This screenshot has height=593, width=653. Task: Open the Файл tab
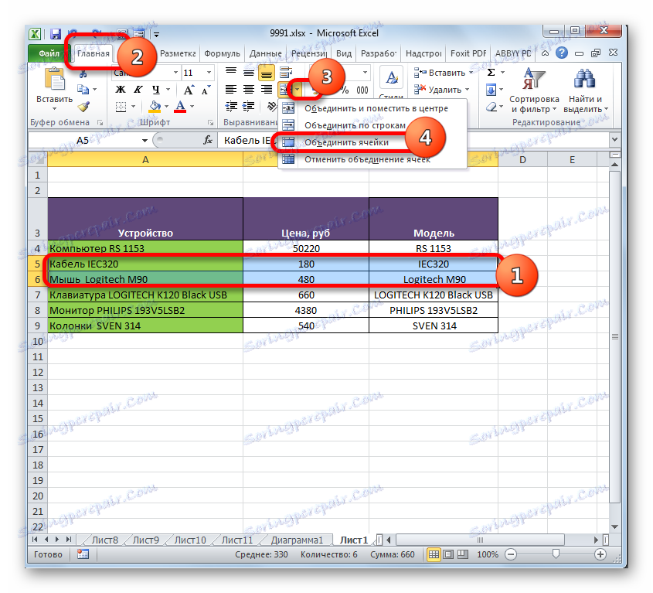pos(49,53)
